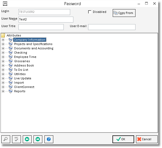Expand the To Do List node

(3, 70)
